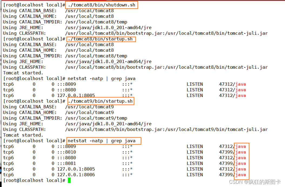Click LISTEN state in the 127.0.0.1:8006 row
Screen dimensions: 285x187
click(x=195, y=175)
